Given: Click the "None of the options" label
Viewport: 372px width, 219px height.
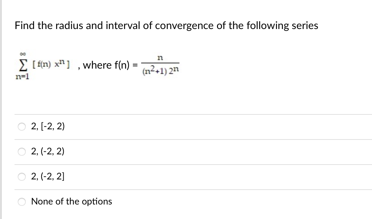Looking at the screenshot, I should click(71, 201).
